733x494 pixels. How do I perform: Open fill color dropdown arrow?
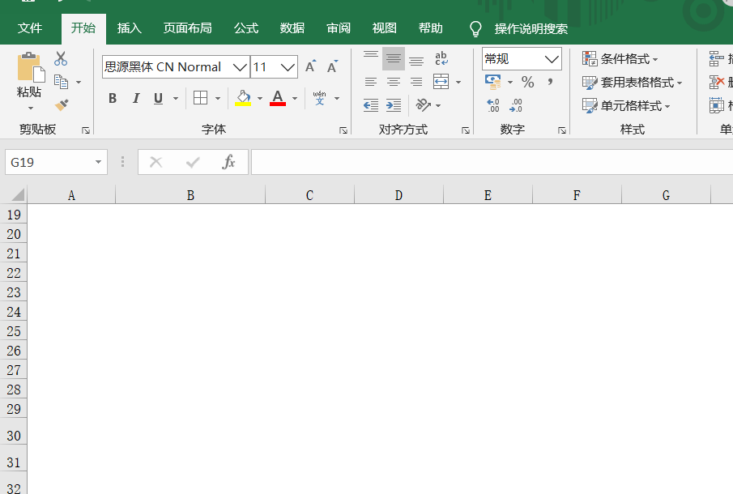point(260,98)
